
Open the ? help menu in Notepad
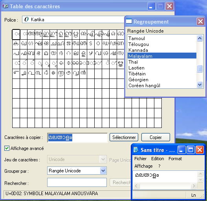click(159, 166)
